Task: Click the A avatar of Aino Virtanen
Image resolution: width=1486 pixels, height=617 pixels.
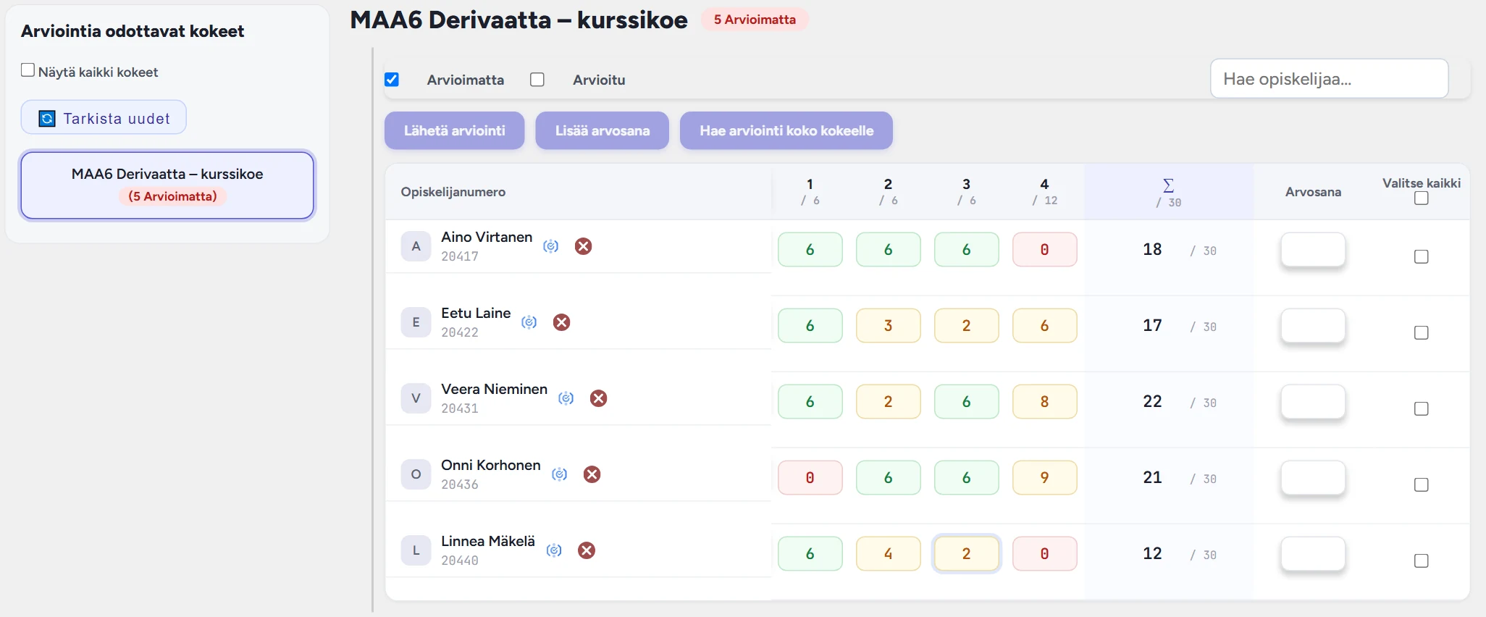Action: pyautogui.click(x=416, y=246)
